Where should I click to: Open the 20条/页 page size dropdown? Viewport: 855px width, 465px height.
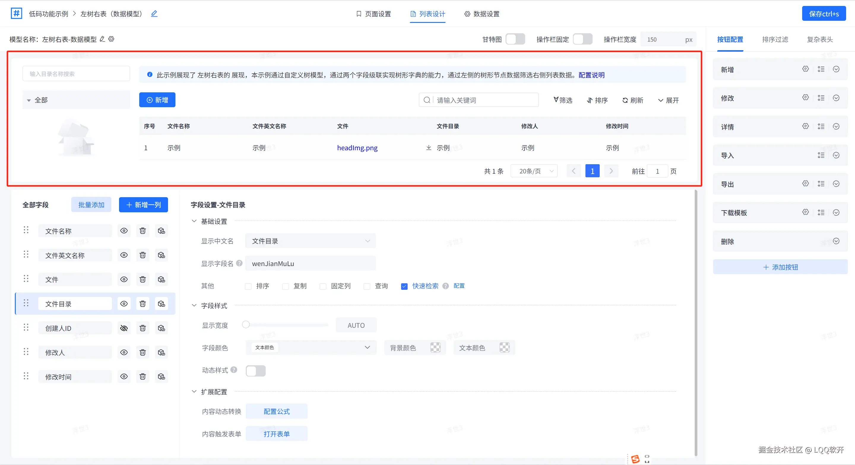[534, 171]
